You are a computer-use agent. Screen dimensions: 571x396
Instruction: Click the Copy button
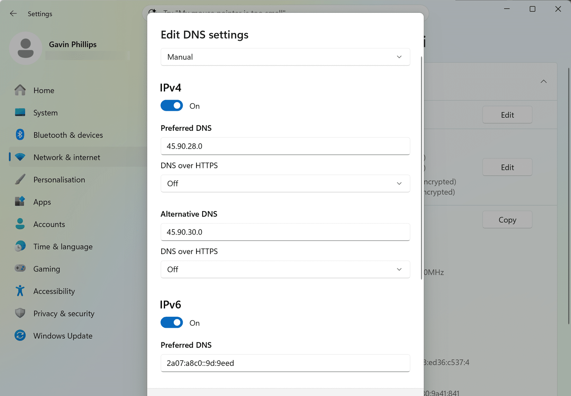pos(507,220)
